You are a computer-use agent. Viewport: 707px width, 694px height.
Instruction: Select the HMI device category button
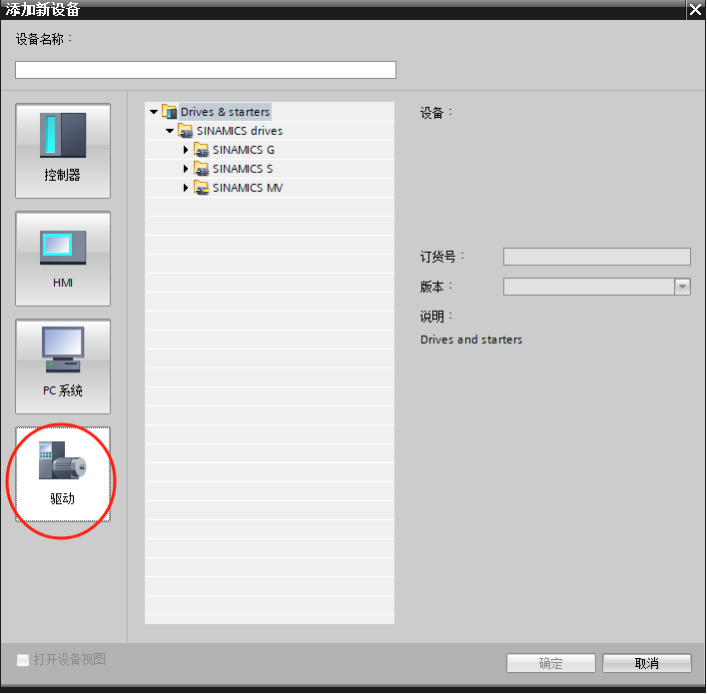pyautogui.click(x=63, y=259)
